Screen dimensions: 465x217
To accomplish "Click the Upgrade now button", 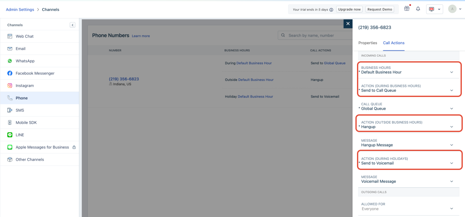I will click(x=349, y=9).
